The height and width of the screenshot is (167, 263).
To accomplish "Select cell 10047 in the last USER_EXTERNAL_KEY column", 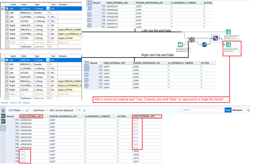I will pyautogui.click(x=147, y=161).
